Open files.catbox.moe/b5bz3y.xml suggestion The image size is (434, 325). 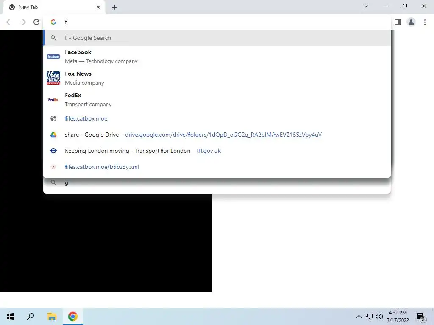217,167
